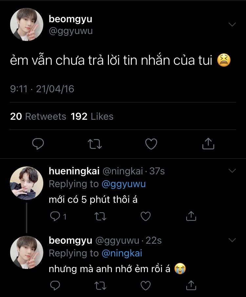View the 20 Retweets list
This screenshot has width=246, height=297.
[x=38, y=116]
